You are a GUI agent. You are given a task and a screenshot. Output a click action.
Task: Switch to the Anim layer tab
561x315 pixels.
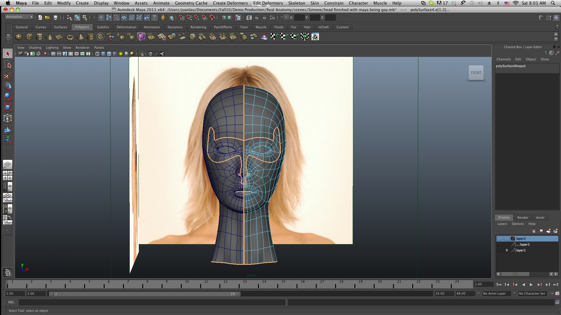tap(540, 218)
